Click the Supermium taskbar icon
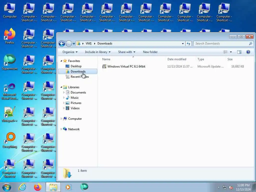This screenshot has width=256, height=192. coord(84,186)
